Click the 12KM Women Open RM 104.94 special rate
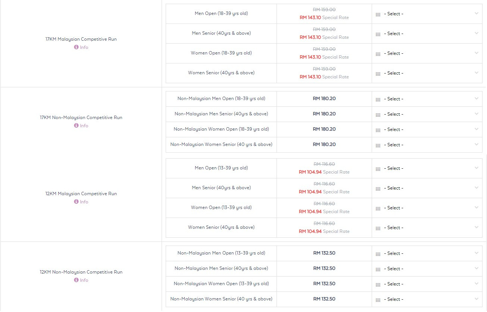This screenshot has height=312, width=487. 310,212
